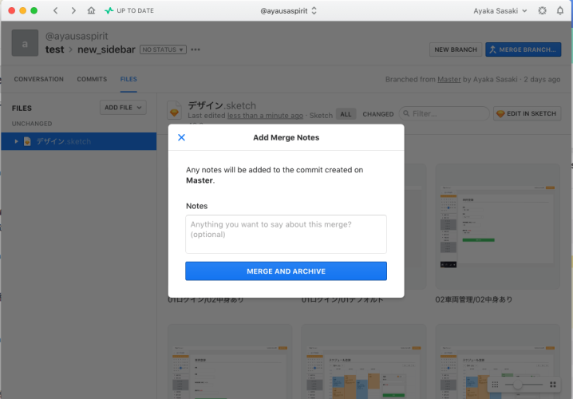Click the New Branch button
This screenshot has width=573, height=399.
456,49
